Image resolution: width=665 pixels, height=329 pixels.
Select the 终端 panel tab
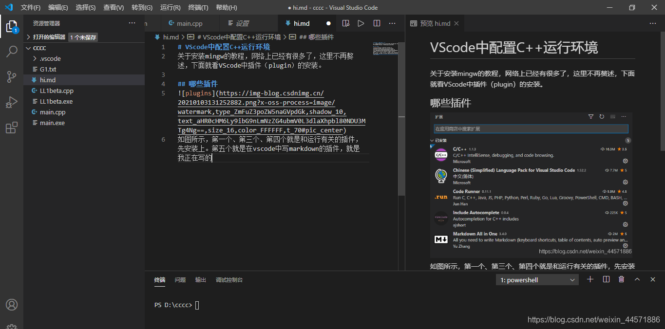[160, 280]
